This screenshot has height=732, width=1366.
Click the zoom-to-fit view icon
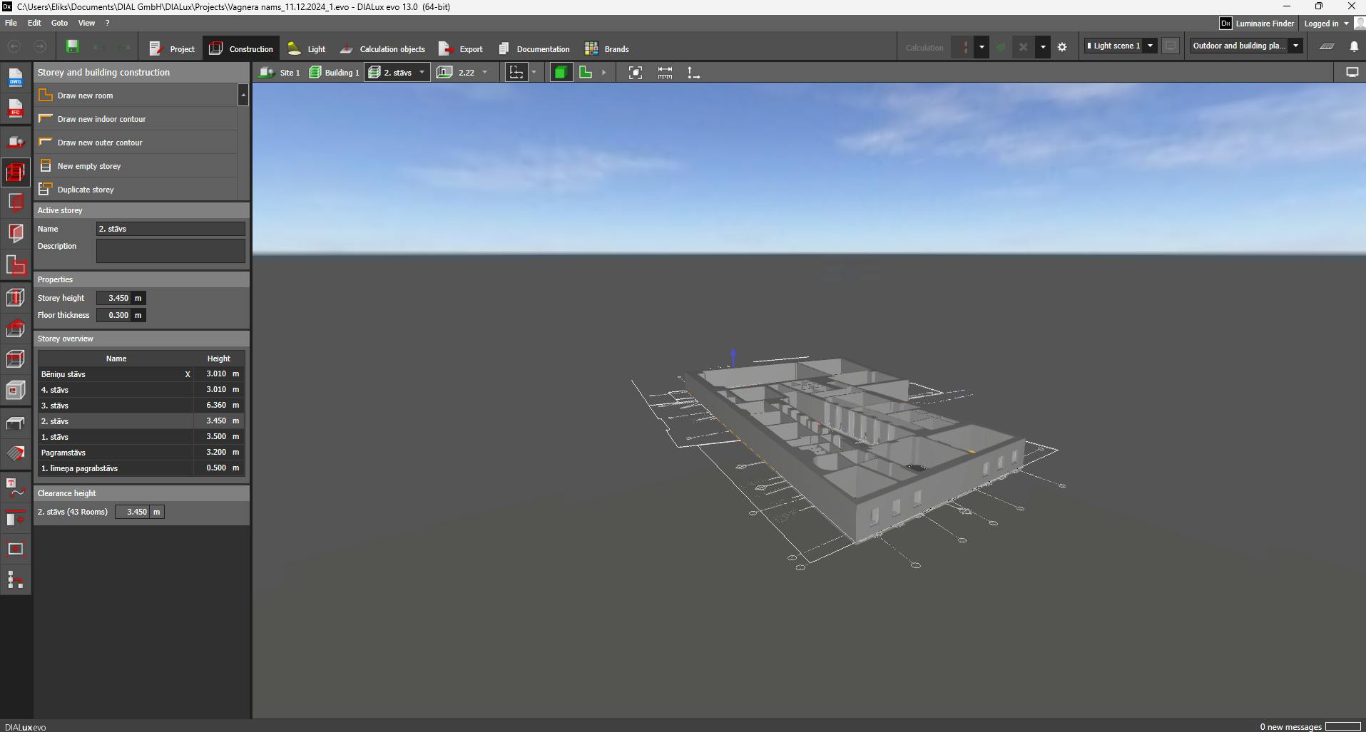(x=635, y=73)
